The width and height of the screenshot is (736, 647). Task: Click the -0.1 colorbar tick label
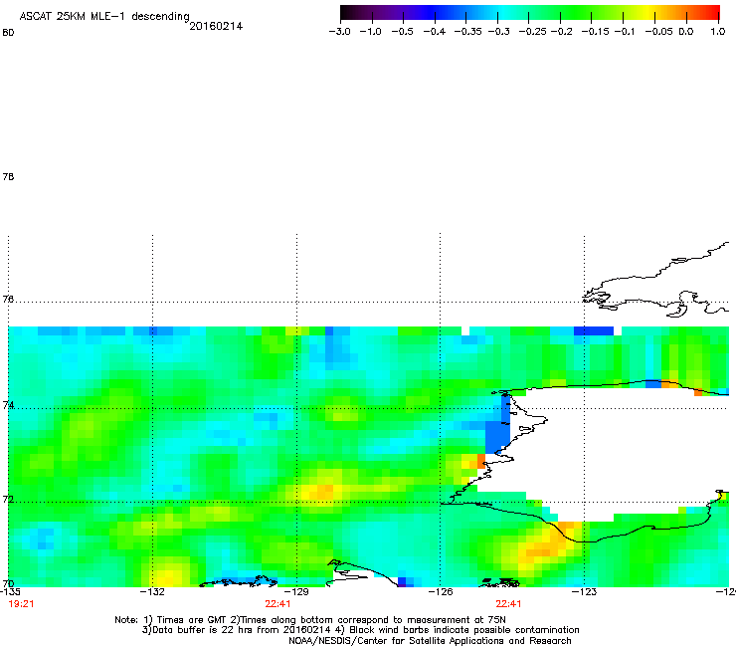[624, 32]
